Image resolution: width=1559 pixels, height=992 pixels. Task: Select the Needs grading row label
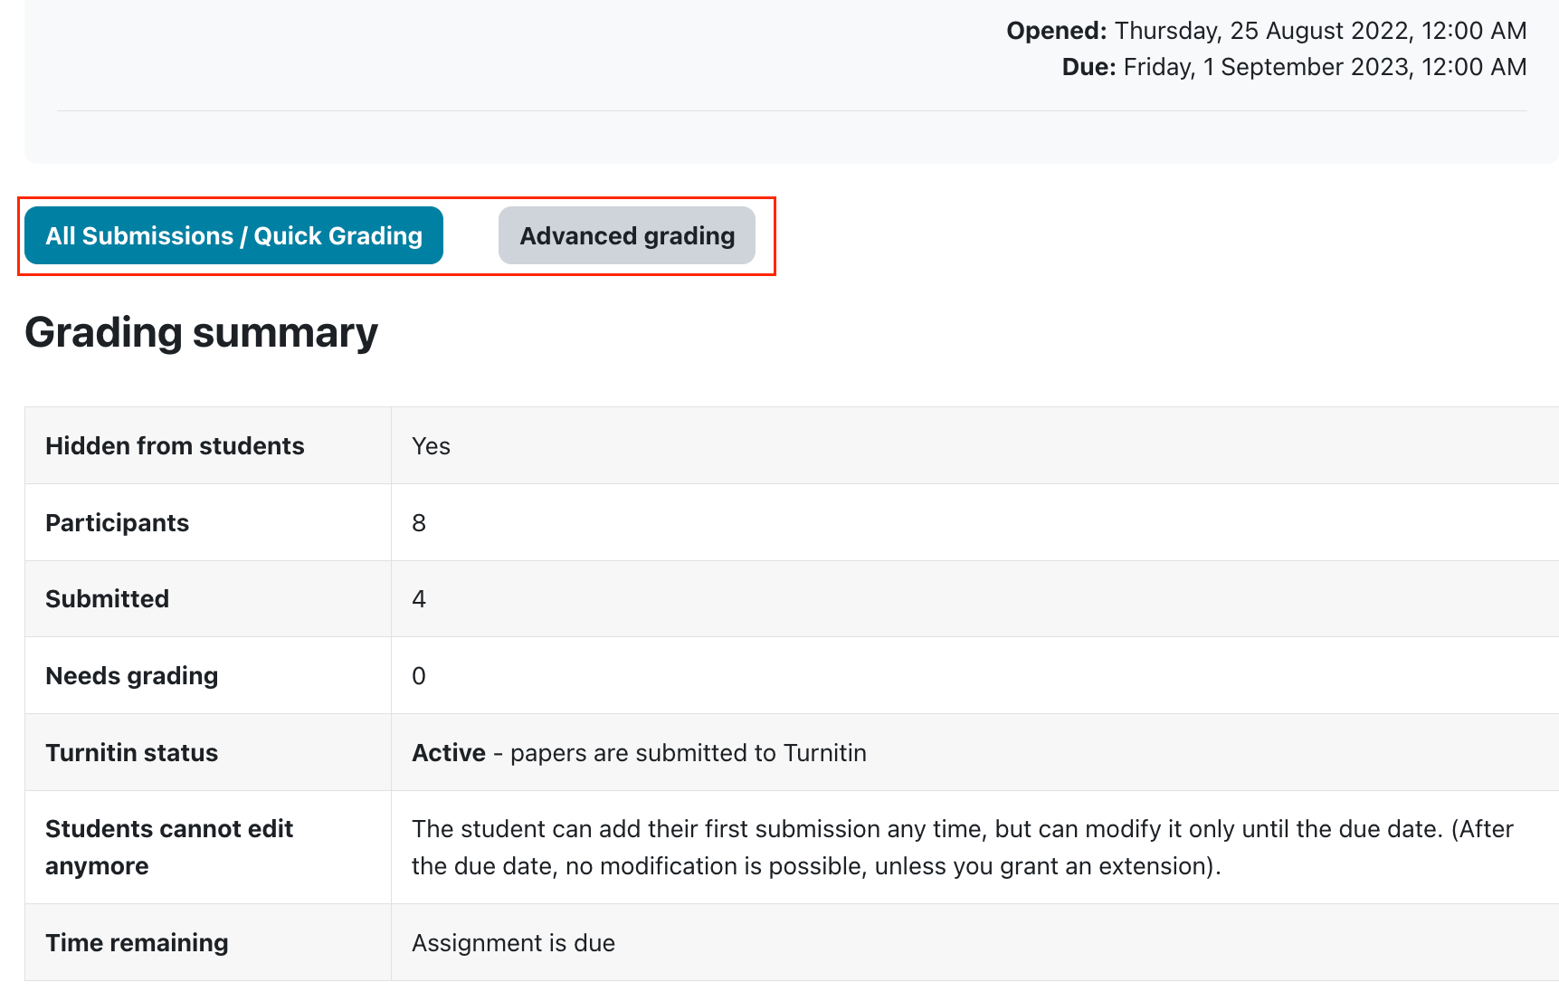pos(131,676)
